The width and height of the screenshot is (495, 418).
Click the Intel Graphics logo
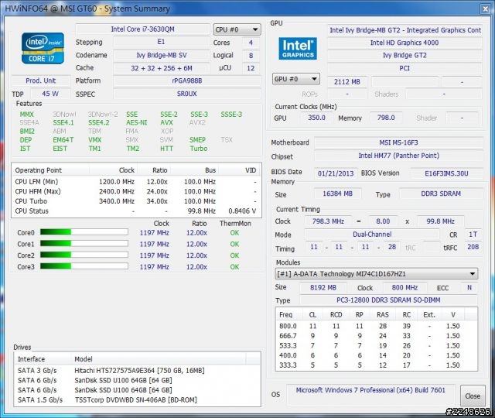[298, 48]
